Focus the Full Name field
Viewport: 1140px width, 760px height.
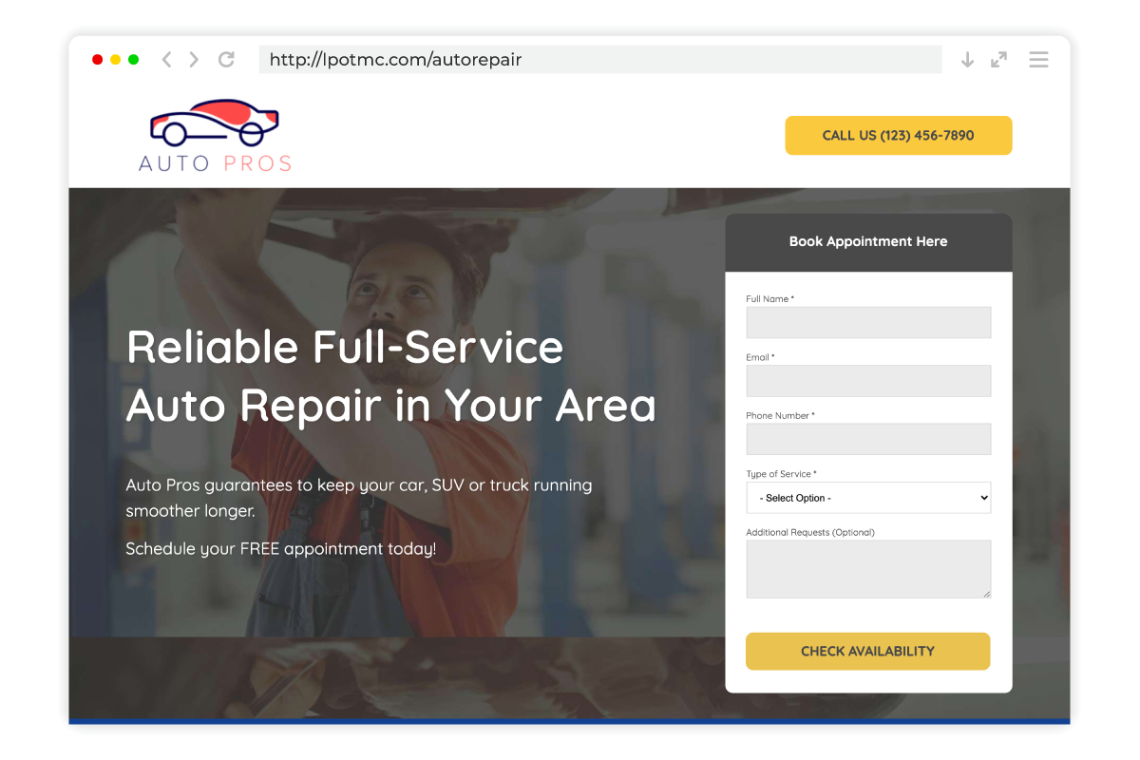[868, 322]
